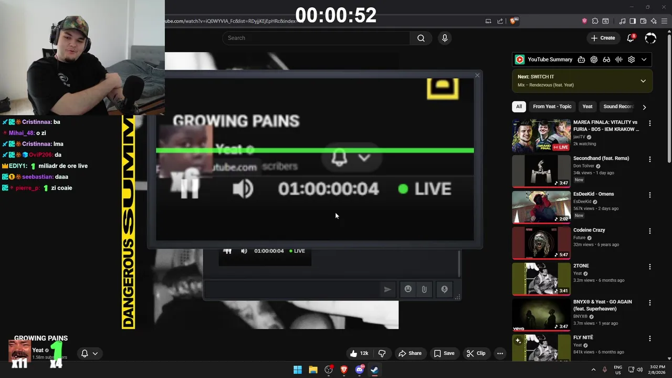
Task: Open options menu for MAREA FINALA video
Action: tap(650, 123)
